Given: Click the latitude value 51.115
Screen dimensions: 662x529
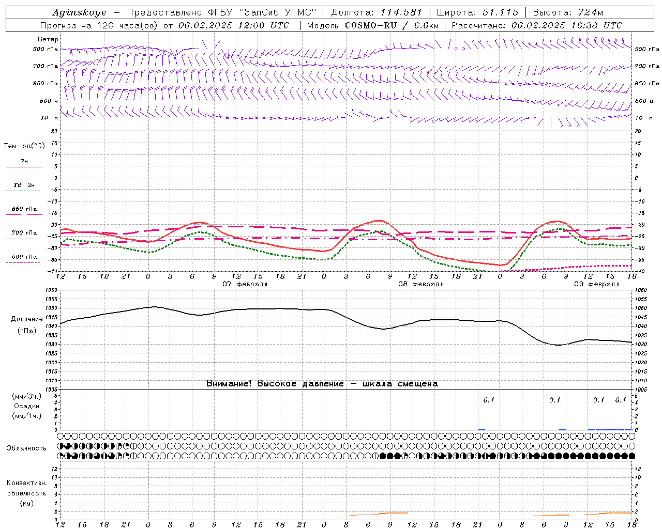Looking at the screenshot, I should [500, 12].
